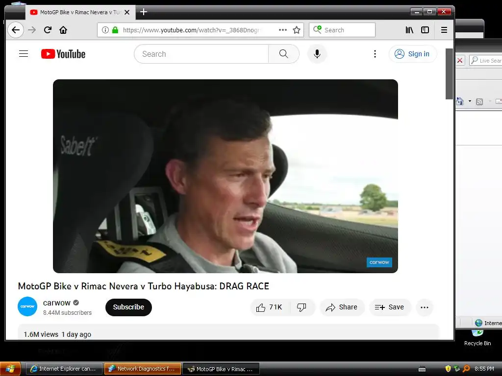Open the Windows Start button

11,369
